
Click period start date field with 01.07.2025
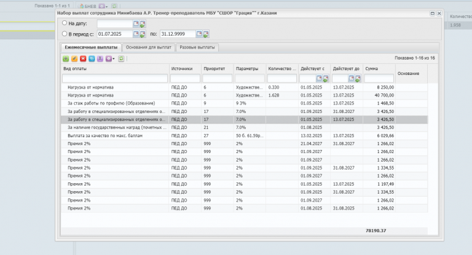115,34
